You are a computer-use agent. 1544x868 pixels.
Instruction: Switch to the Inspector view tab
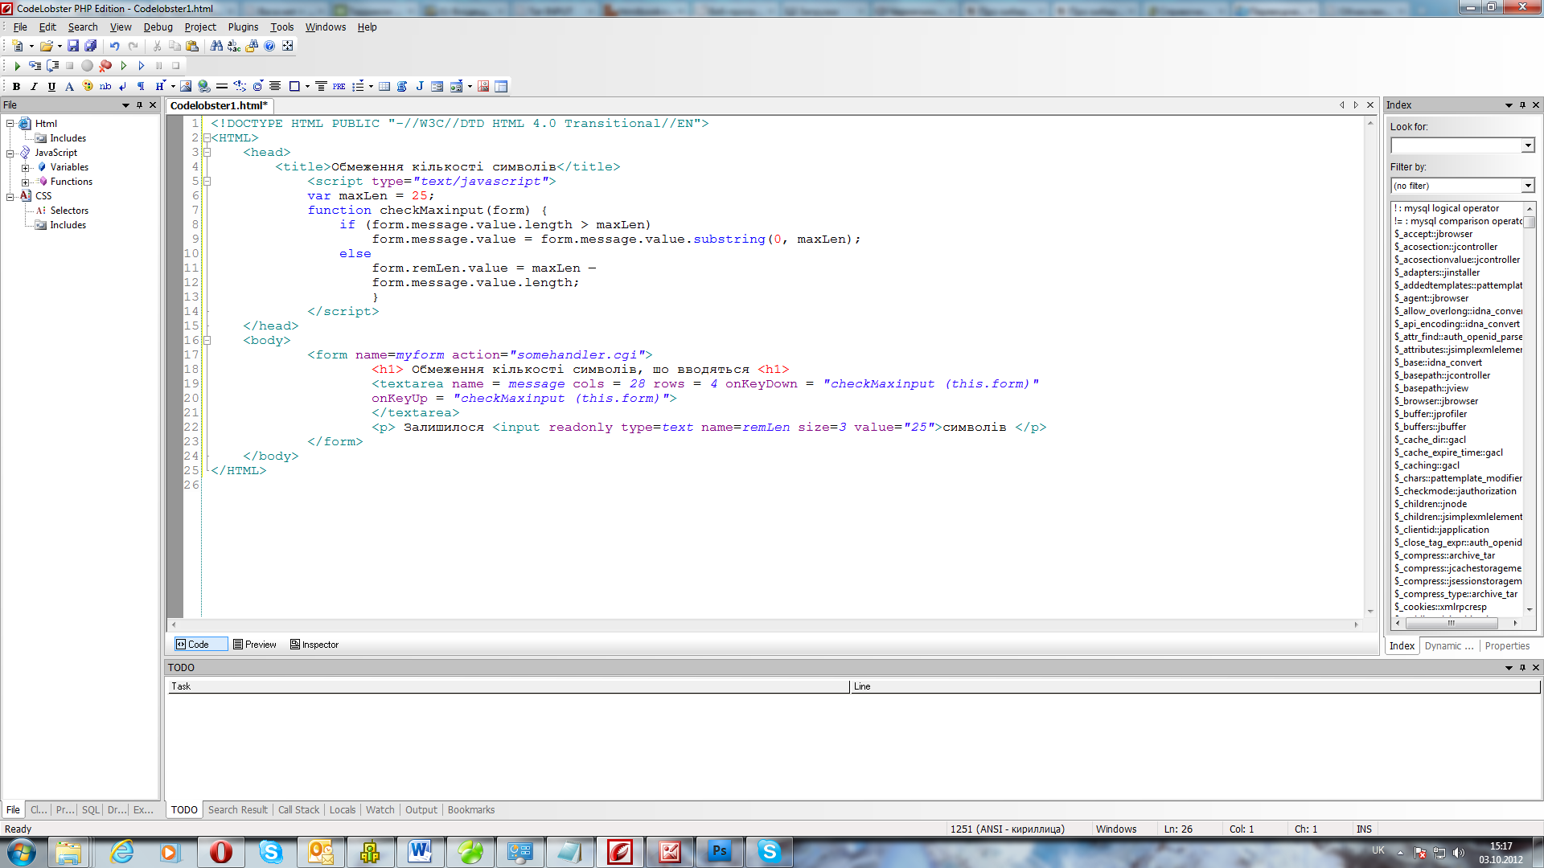pyautogui.click(x=314, y=645)
